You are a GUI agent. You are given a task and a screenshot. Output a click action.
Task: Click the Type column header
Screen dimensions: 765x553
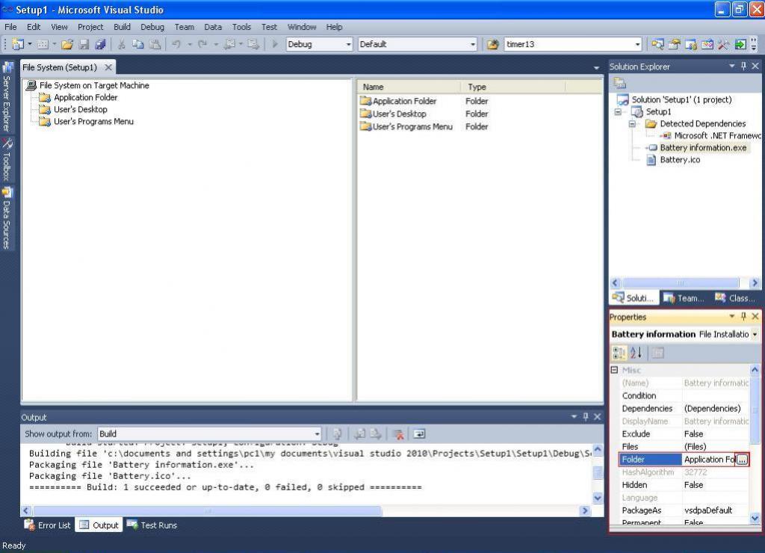(513, 87)
